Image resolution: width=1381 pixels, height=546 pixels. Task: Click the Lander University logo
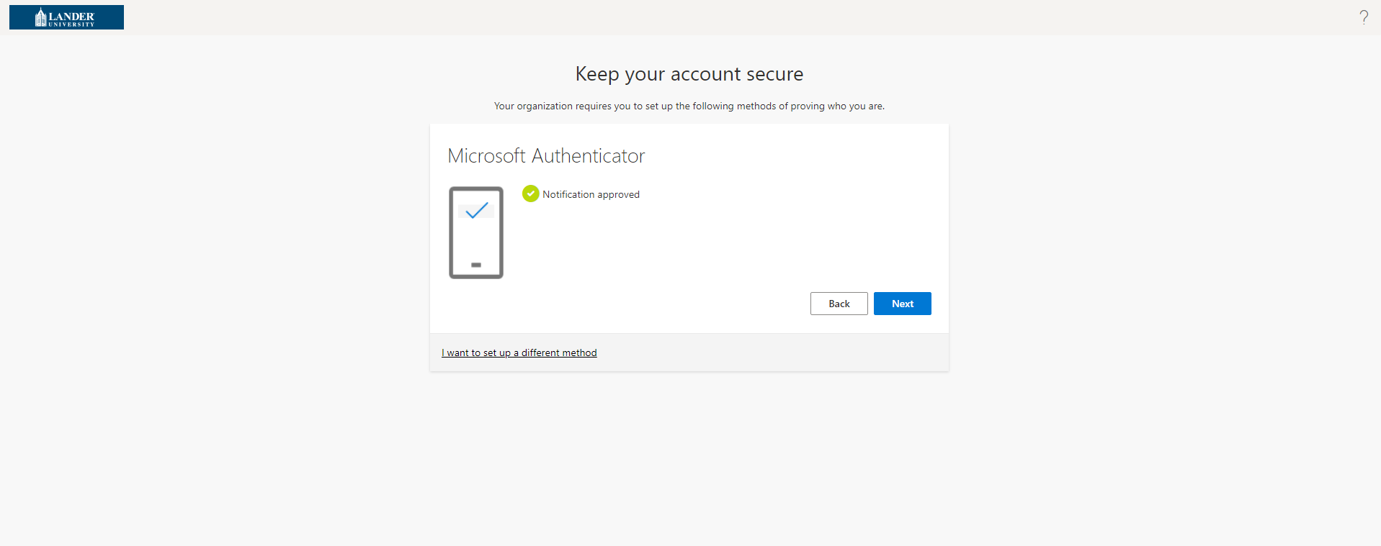pyautogui.click(x=66, y=17)
